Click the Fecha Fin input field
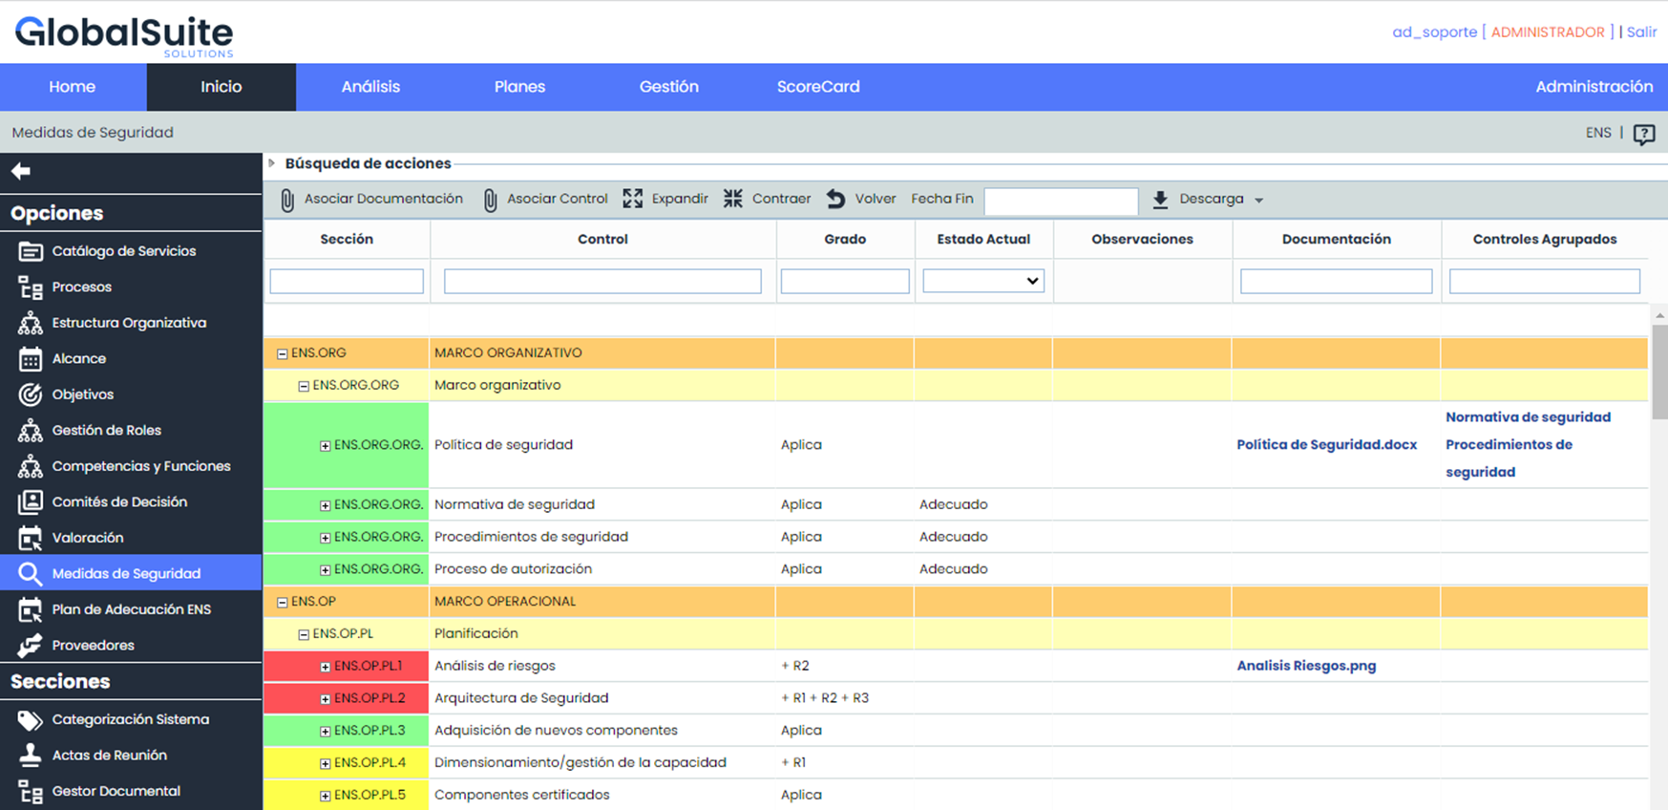 (x=1061, y=200)
